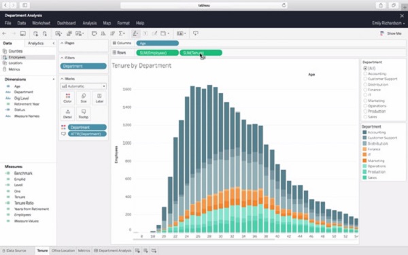Select the Tenure Ratio measure

click(x=24, y=203)
